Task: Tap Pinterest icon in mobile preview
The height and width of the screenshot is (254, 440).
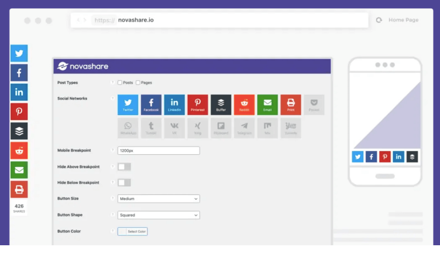Action: [x=385, y=157]
